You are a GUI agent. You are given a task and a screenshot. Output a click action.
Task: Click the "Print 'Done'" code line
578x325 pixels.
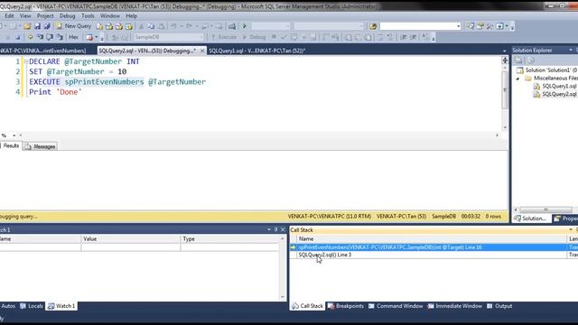(x=55, y=92)
